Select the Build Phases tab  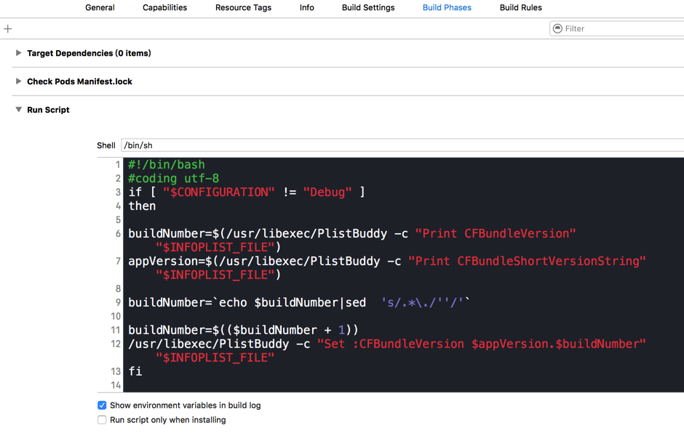click(x=447, y=7)
